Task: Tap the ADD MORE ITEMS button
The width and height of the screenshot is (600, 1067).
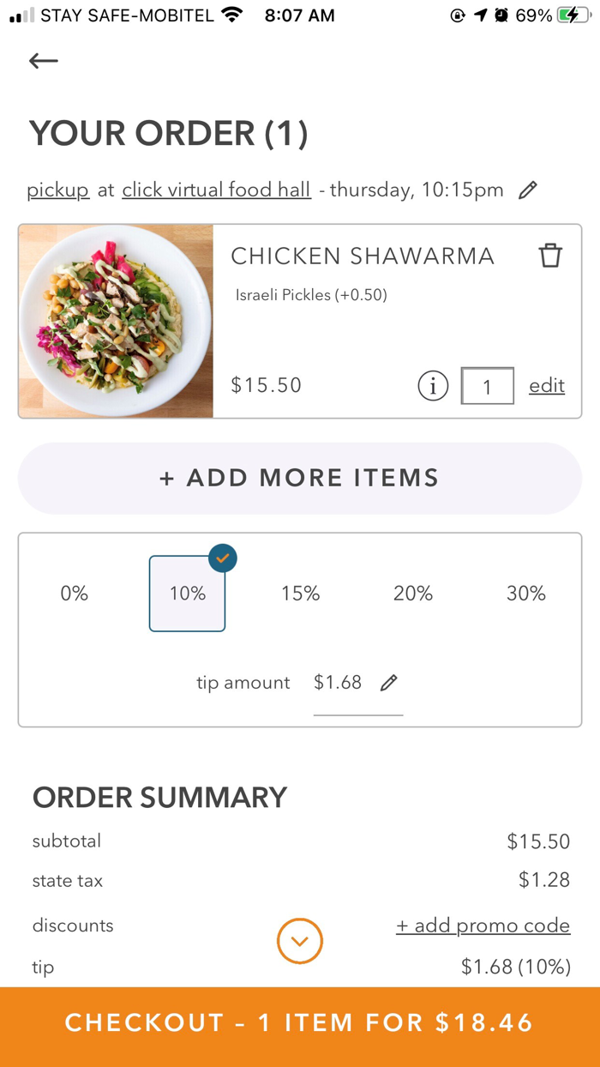Action: click(x=299, y=478)
